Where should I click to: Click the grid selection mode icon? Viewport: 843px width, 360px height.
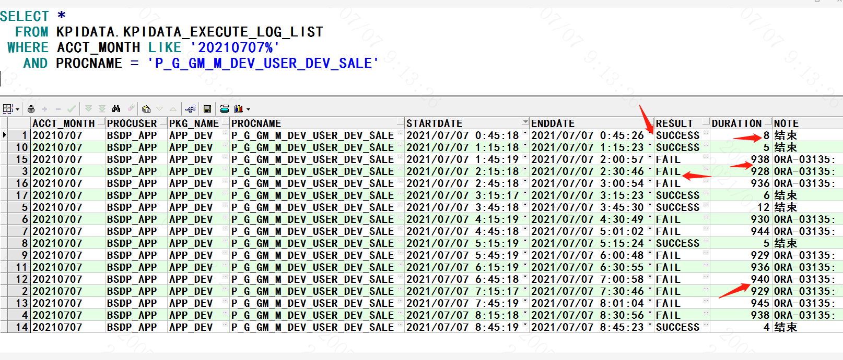pos(8,109)
